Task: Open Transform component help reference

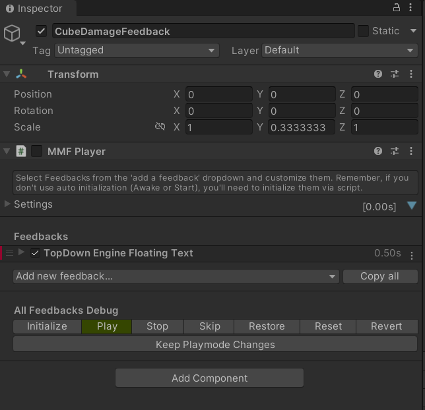Action: point(378,74)
